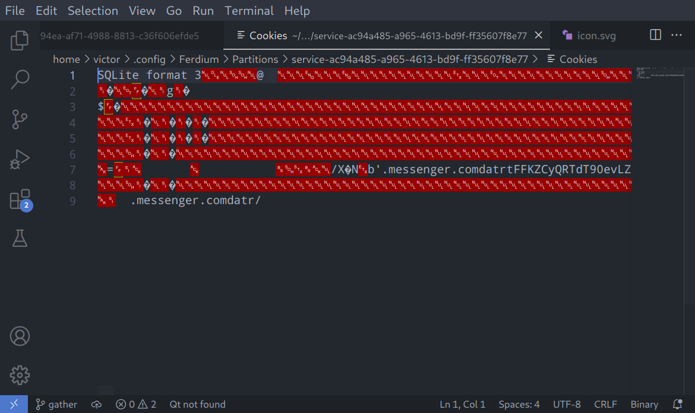695x413 pixels.
Task: Open the Extensions view showing 2 updates
Action: click(20, 198)
